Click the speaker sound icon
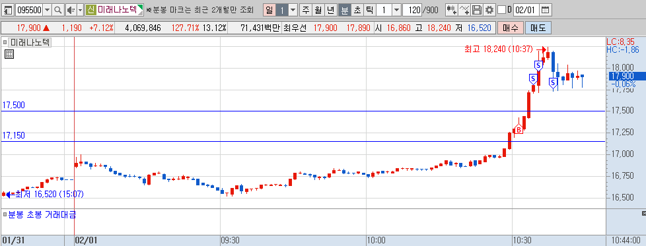 pyautogui.click(x=70, y=10)
